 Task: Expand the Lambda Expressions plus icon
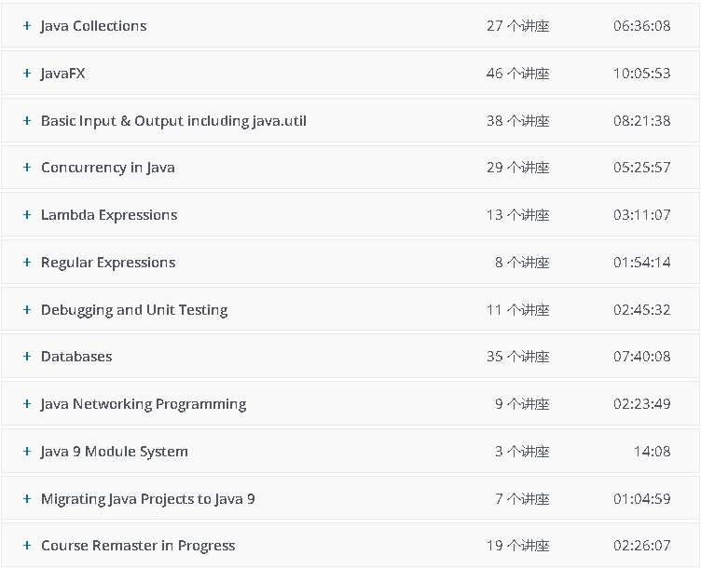tap(27, 215)
